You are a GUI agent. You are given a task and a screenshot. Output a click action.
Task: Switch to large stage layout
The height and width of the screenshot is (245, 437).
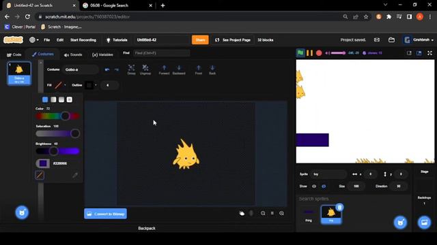(x=419, y=53)
